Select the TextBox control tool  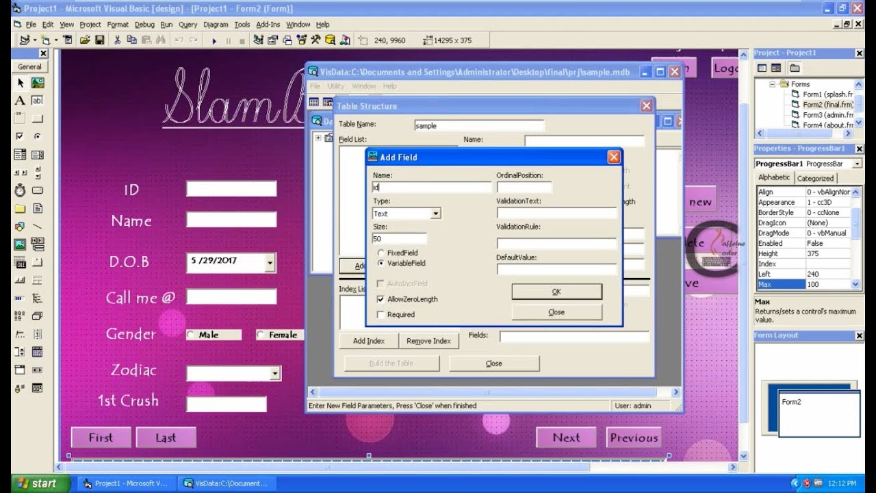coord(37,101)
